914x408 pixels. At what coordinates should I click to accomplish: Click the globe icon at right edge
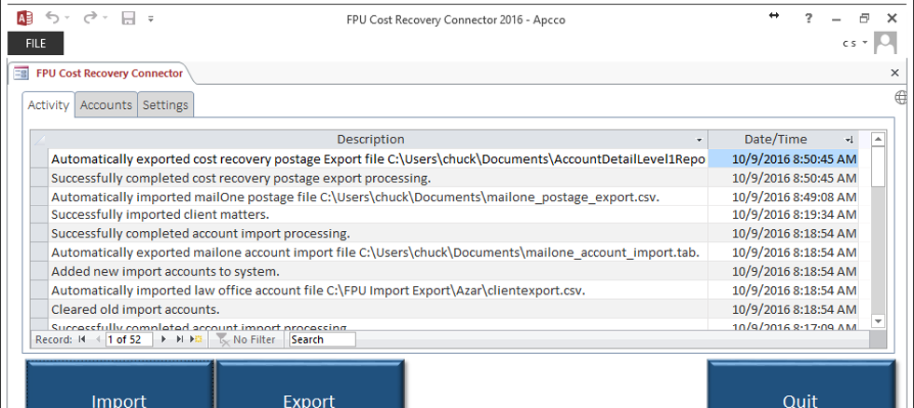pyautogui.click(x=901, y=97)
